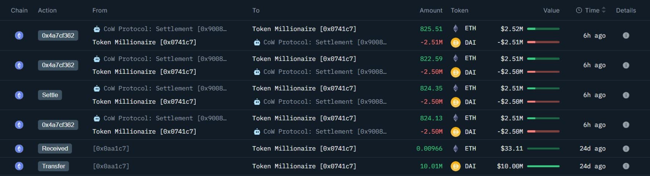The image size is (650, 176).
Task: Open the [0x0aa1c7] sender address in the Received row
Action: click(111, 149)
